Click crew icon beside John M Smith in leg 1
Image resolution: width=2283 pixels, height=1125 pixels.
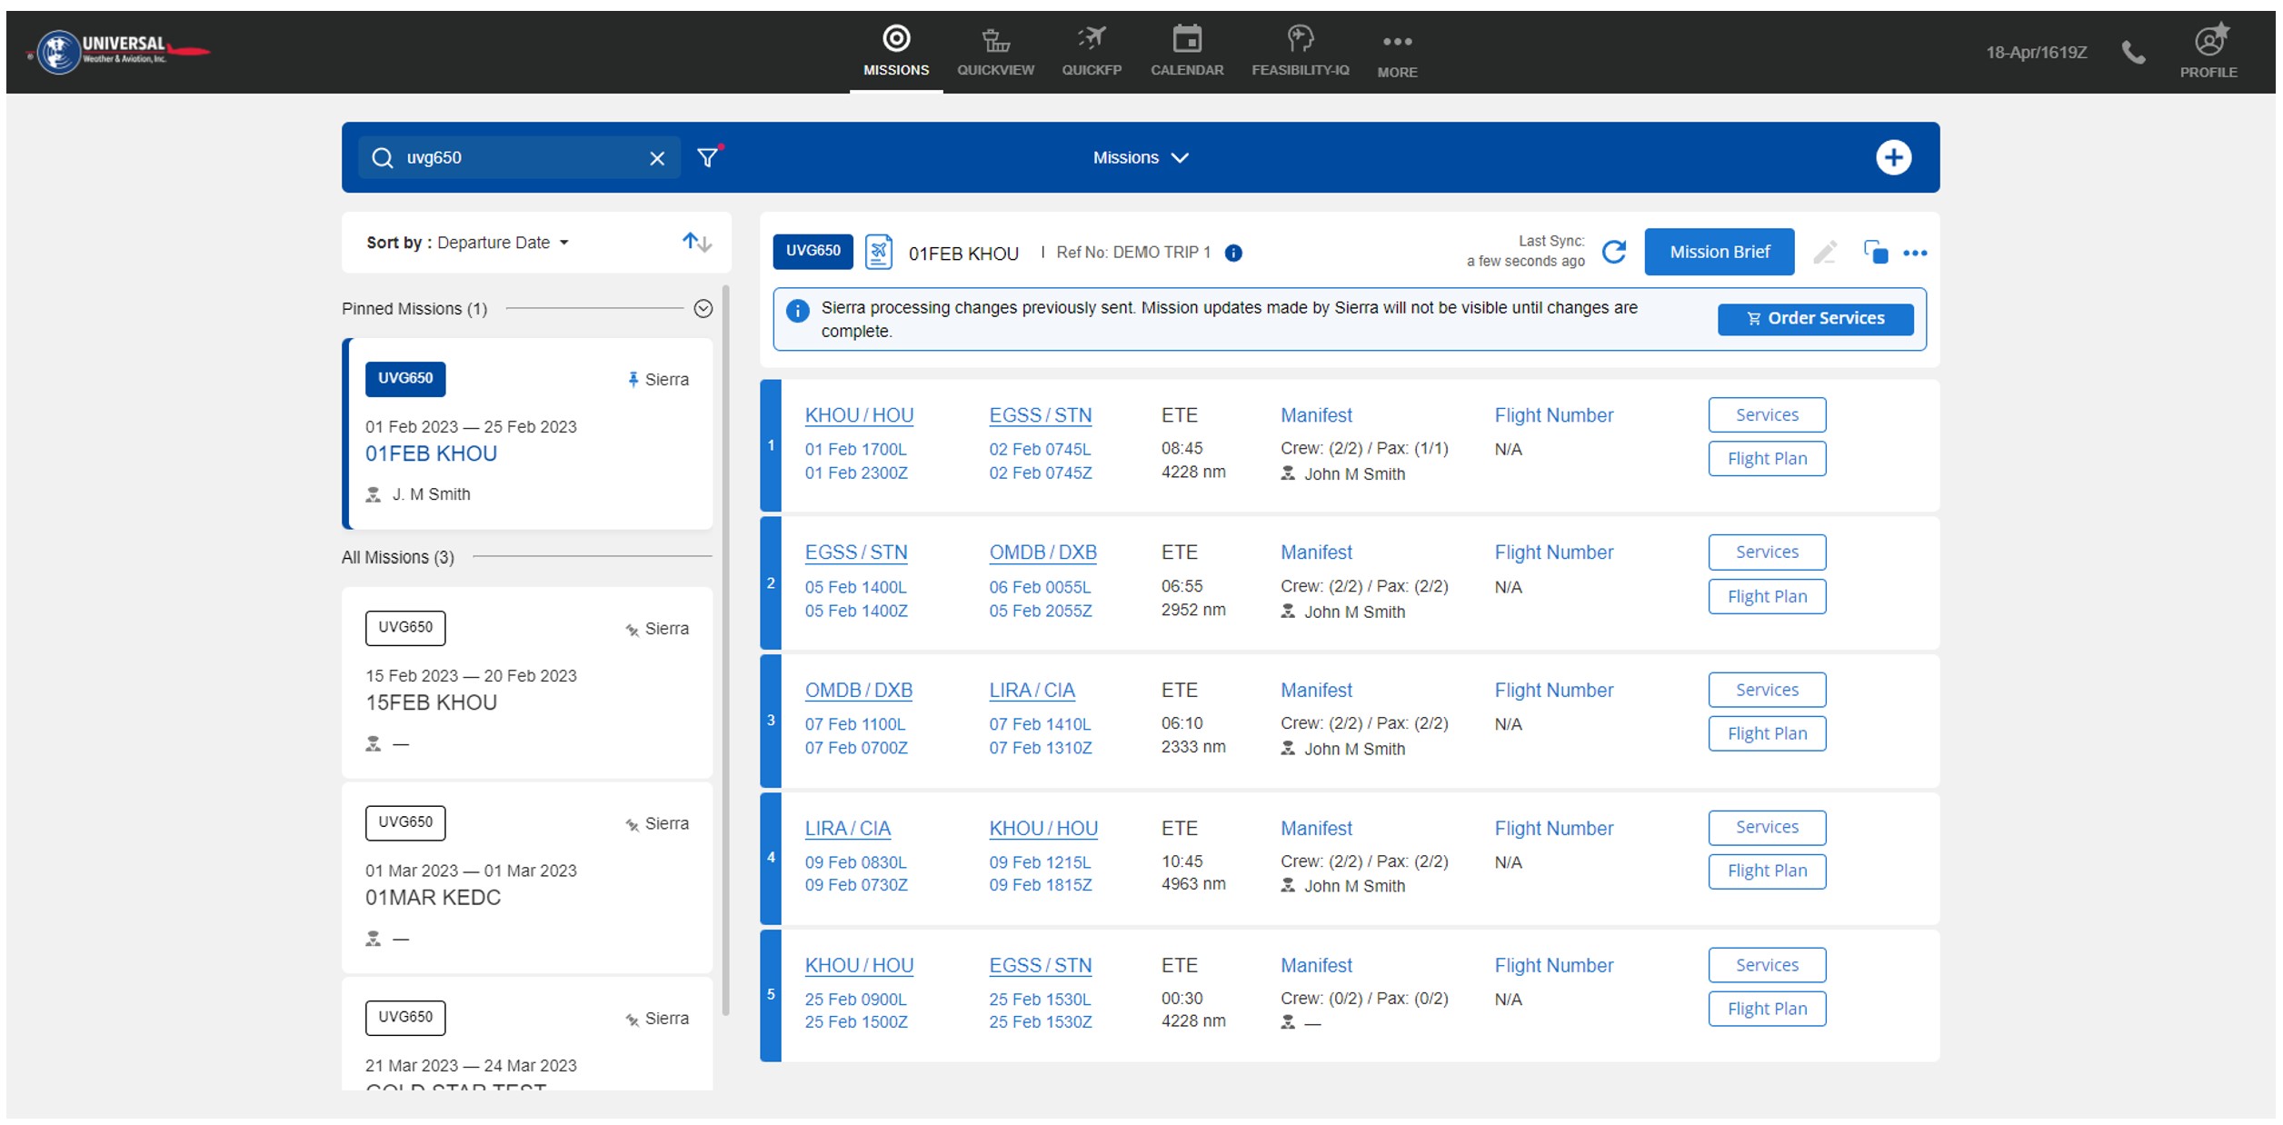1288,473
